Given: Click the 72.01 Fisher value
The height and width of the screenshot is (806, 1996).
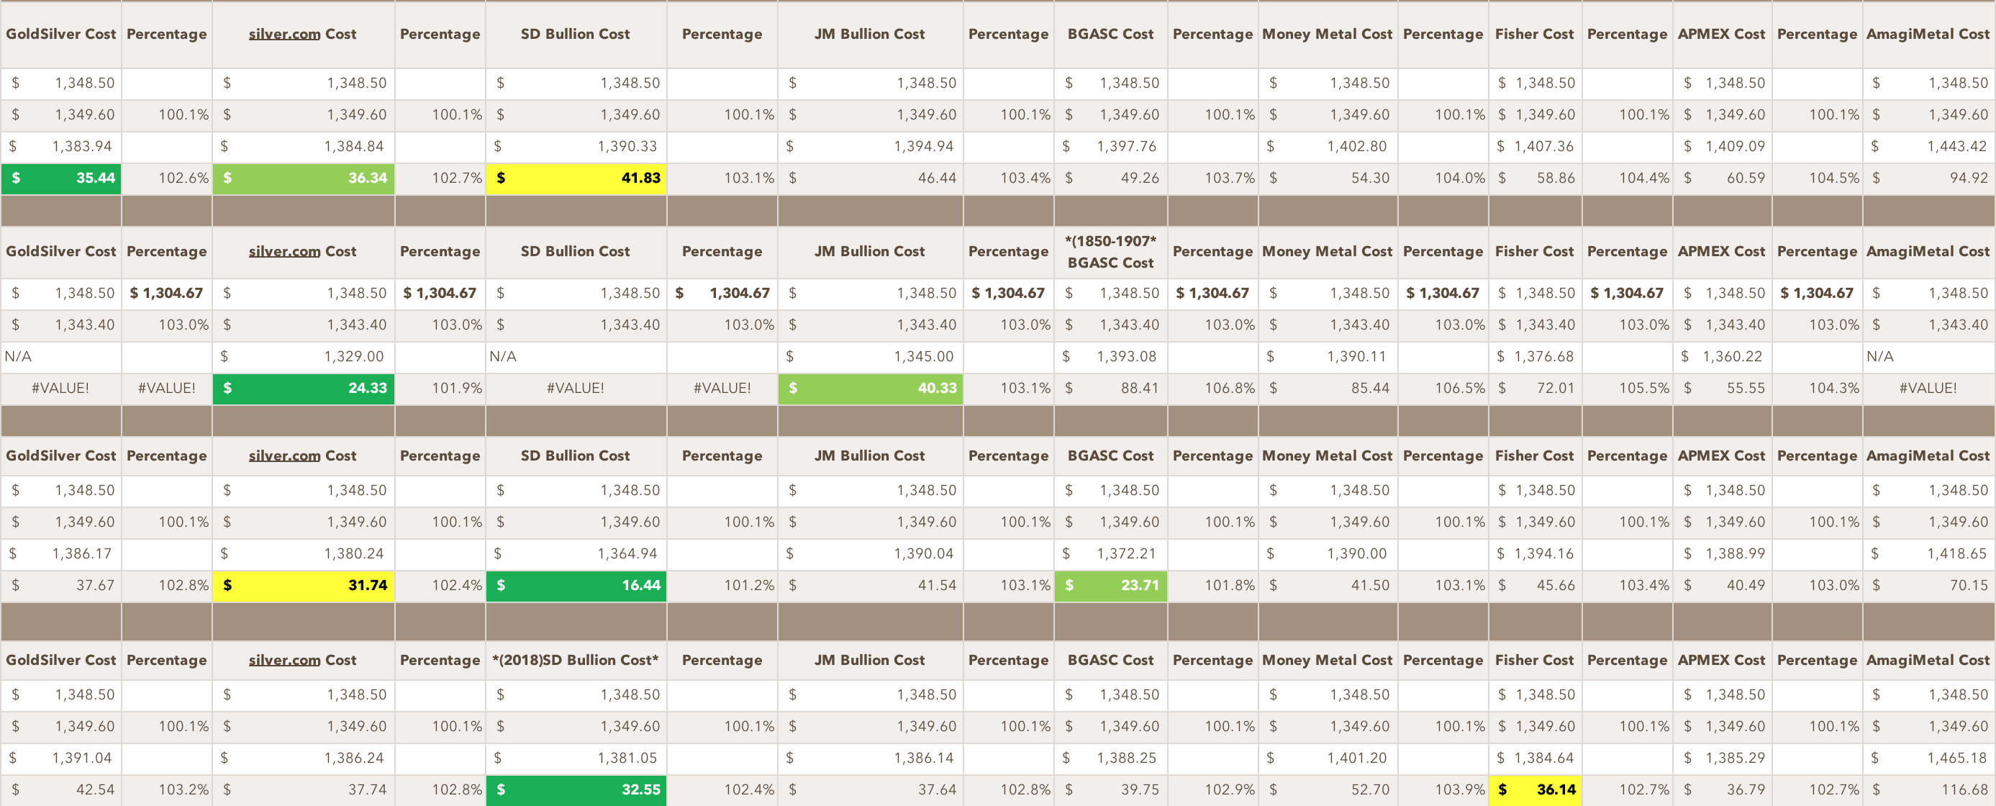Looking at the screenshot, I should [1535, 389].
